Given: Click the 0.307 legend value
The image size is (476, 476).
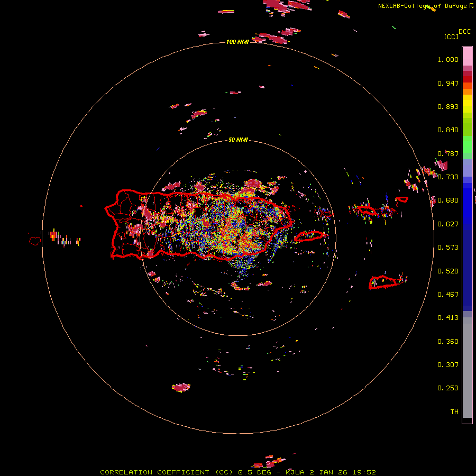Looking at the screenshot, I should pyautogui.click(x=448, y=365).
